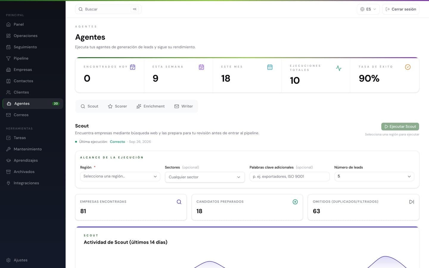
Task: Click the Seguimiento calendar-clock icon
Action: click(x=8, y=47)
